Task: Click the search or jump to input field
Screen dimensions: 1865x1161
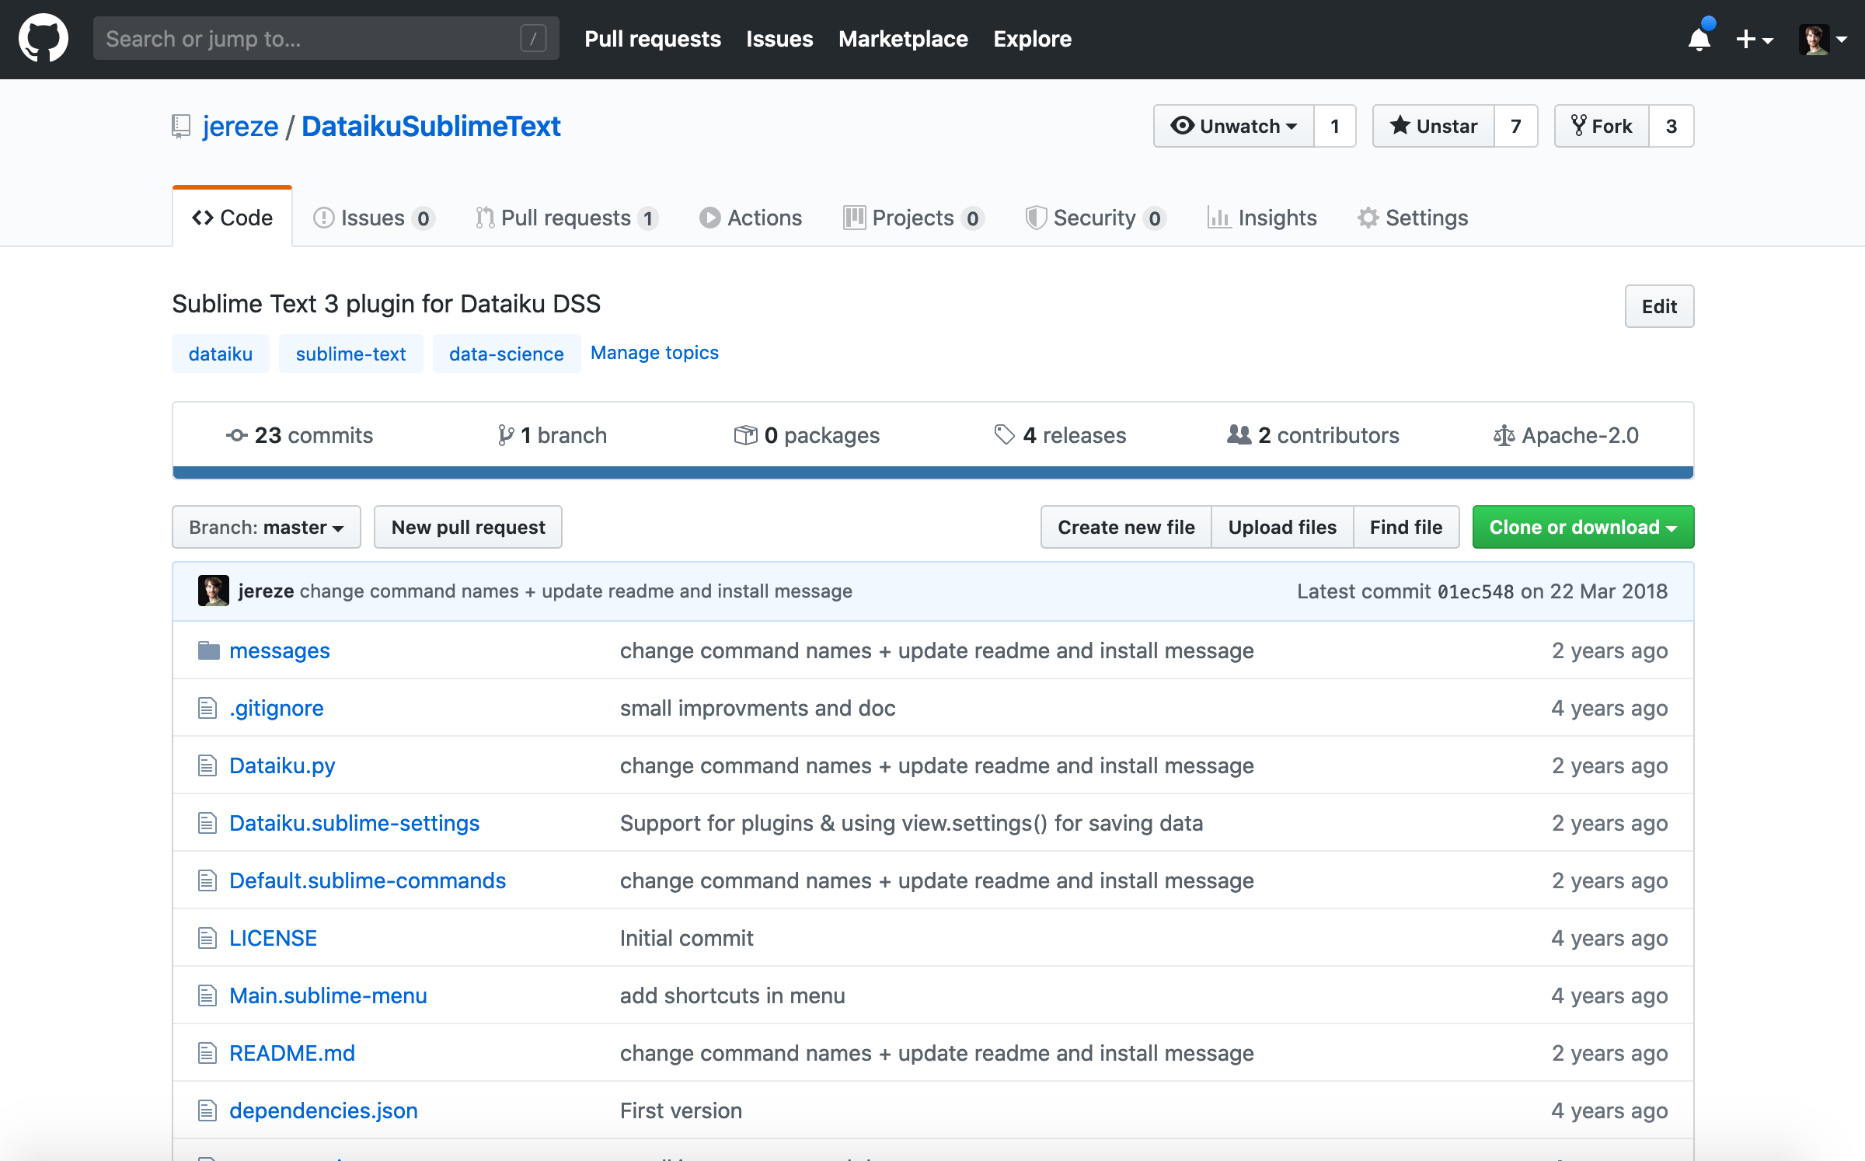Action: click(x=323, y=39)
